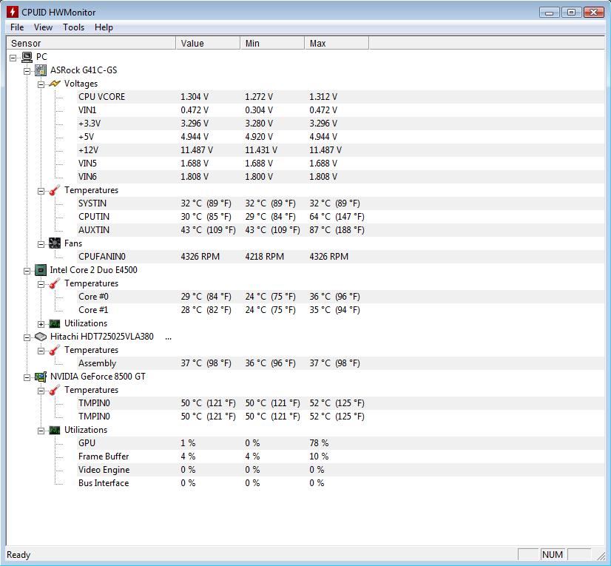The image size is (611, 566).
Task: Collapse the Fans group
Action: point(41,244)
